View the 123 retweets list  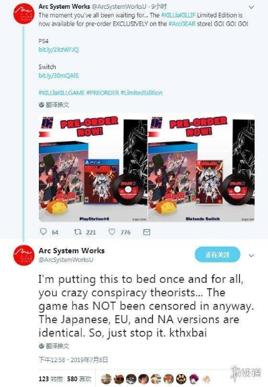coord(51,379)
